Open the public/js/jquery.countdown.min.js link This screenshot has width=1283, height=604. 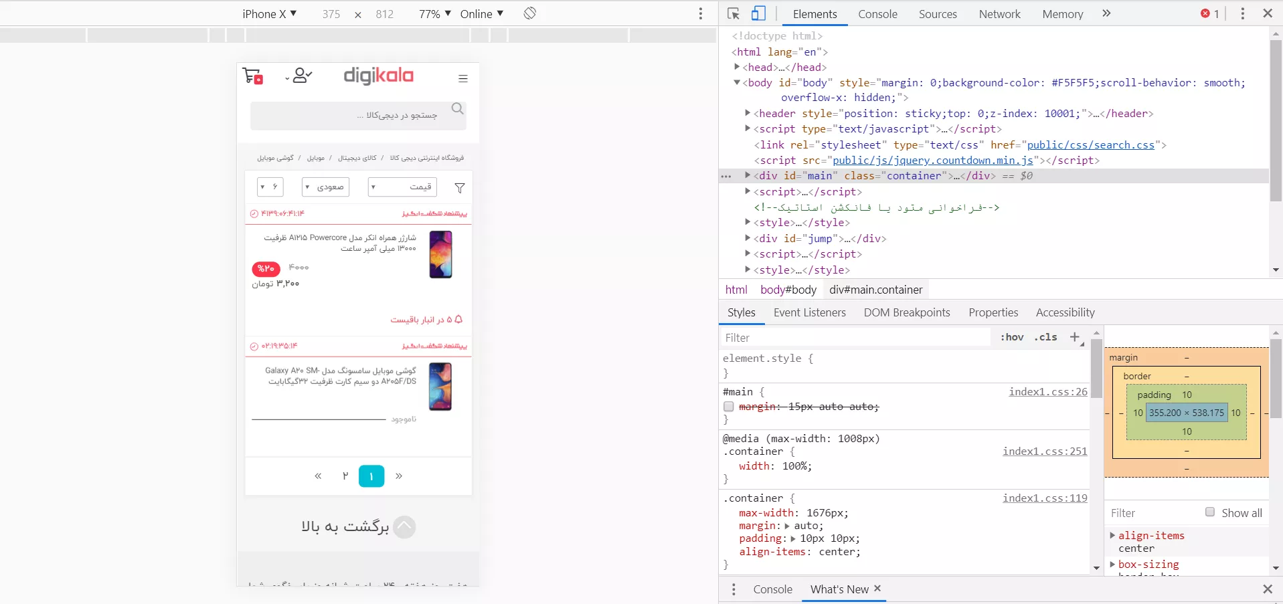coord(933,160)
